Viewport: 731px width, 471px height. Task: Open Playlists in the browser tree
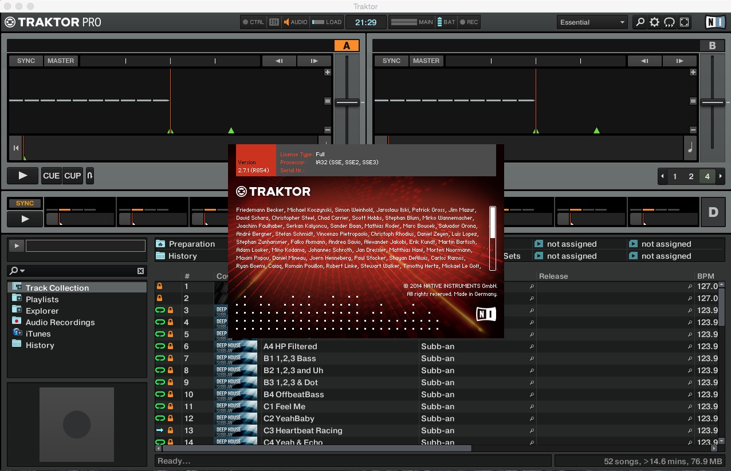coord(42,299)
